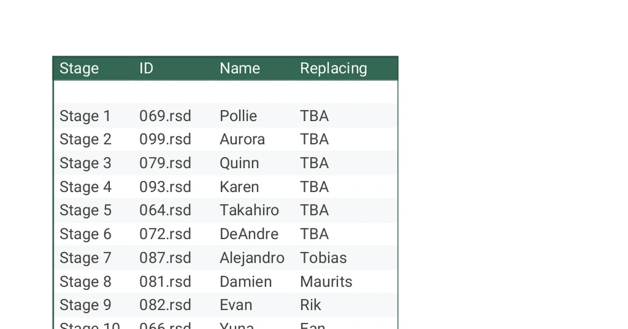Select the 069.rsd ID cell
The height and width of the screenshot is (329, 628).
165,116
